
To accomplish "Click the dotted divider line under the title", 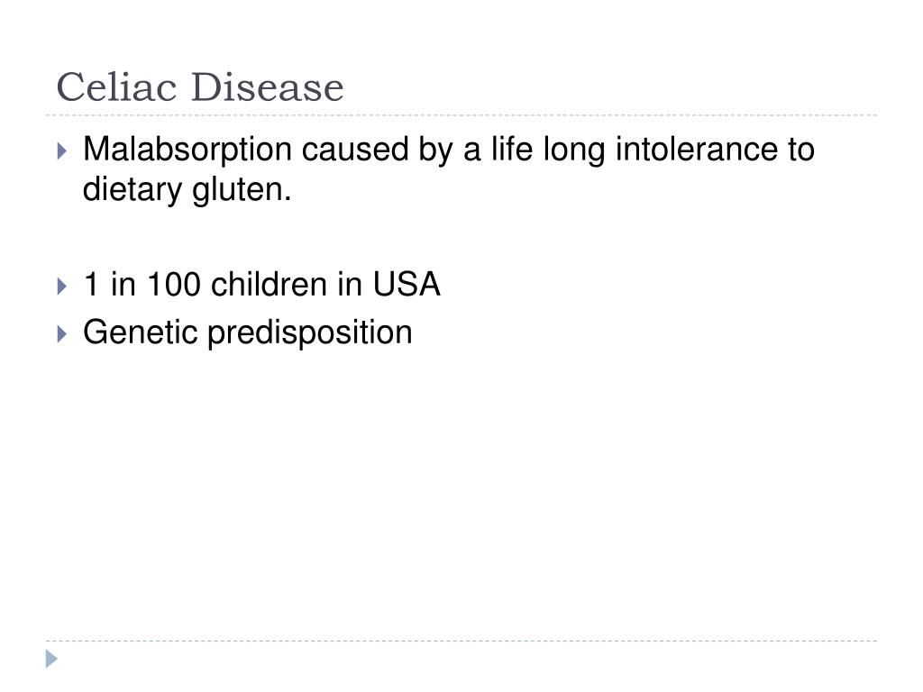I will coord(461,115).
